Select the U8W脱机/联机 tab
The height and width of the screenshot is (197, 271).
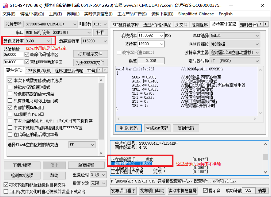pos(39,71)
